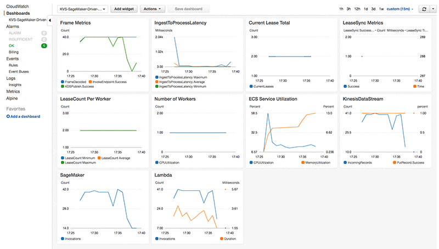This screenshot has height=249, width=439.
Task: Open Insights under Logs
Action: click(x=15, y=85)
